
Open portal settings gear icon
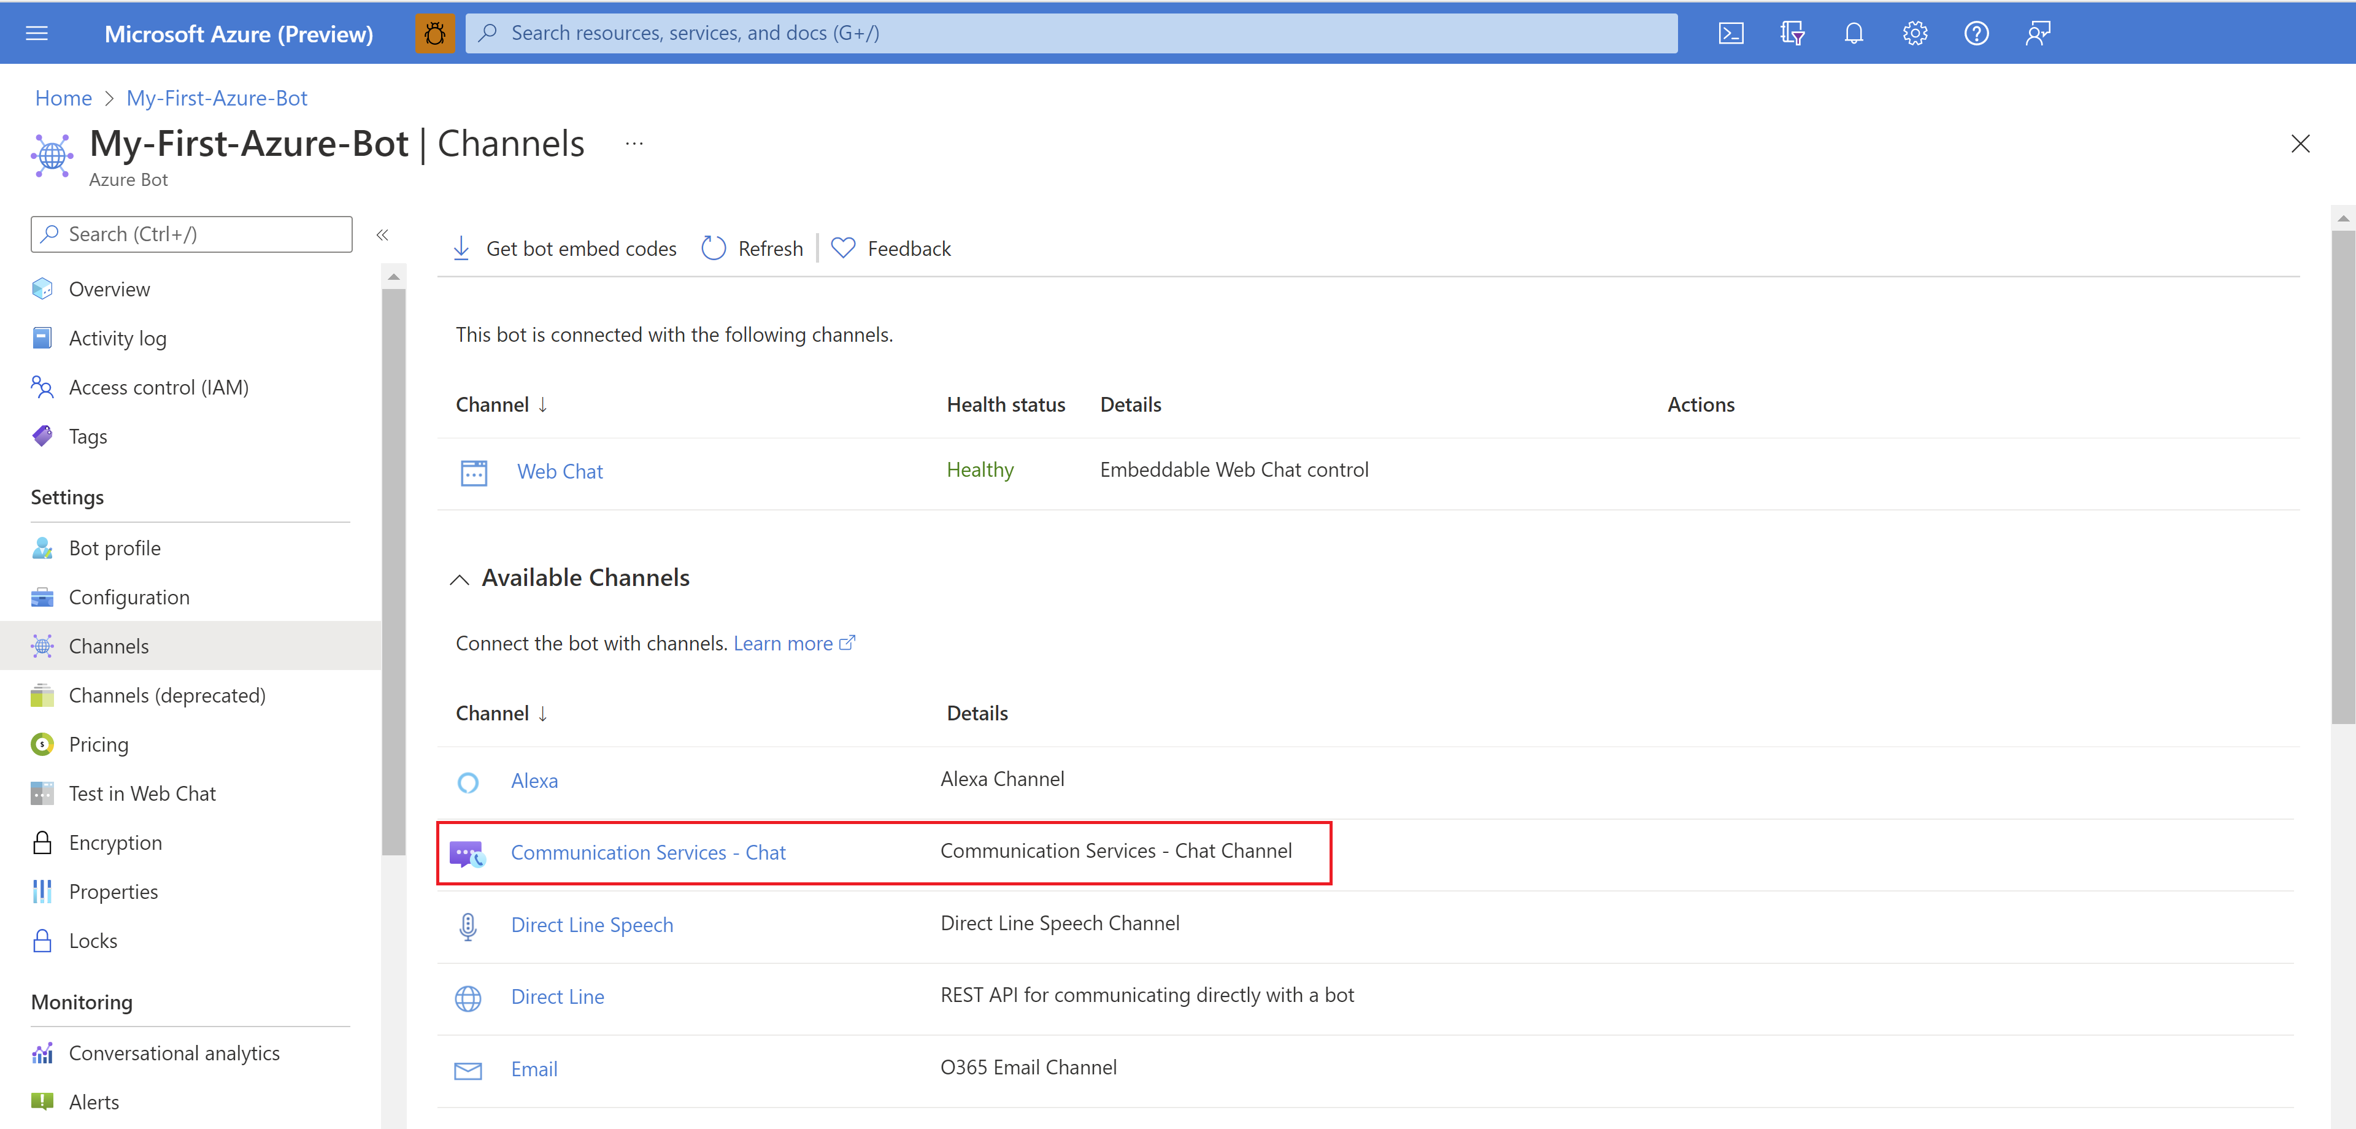pyautogui.click(x=1914, y=34)
